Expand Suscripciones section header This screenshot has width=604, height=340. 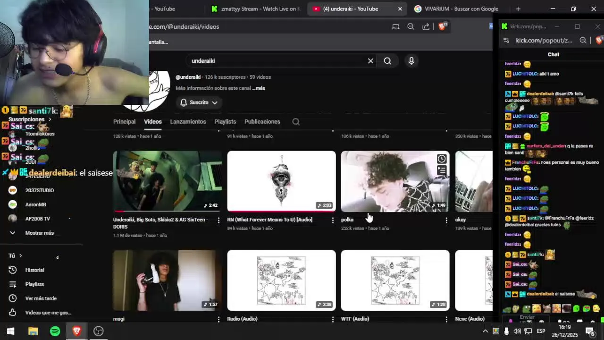point(30,119)
